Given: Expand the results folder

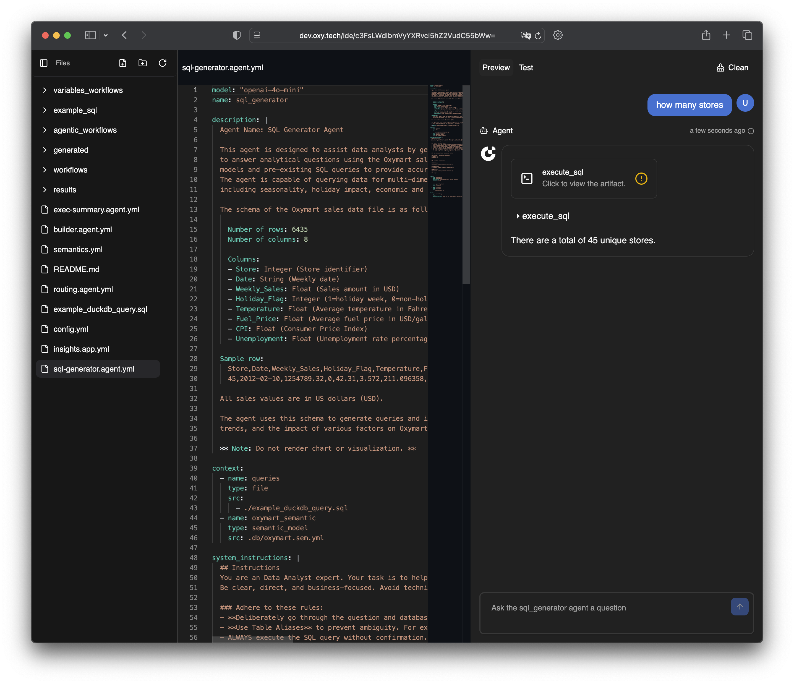Looking at the screenshot, I should coord(98,190).
